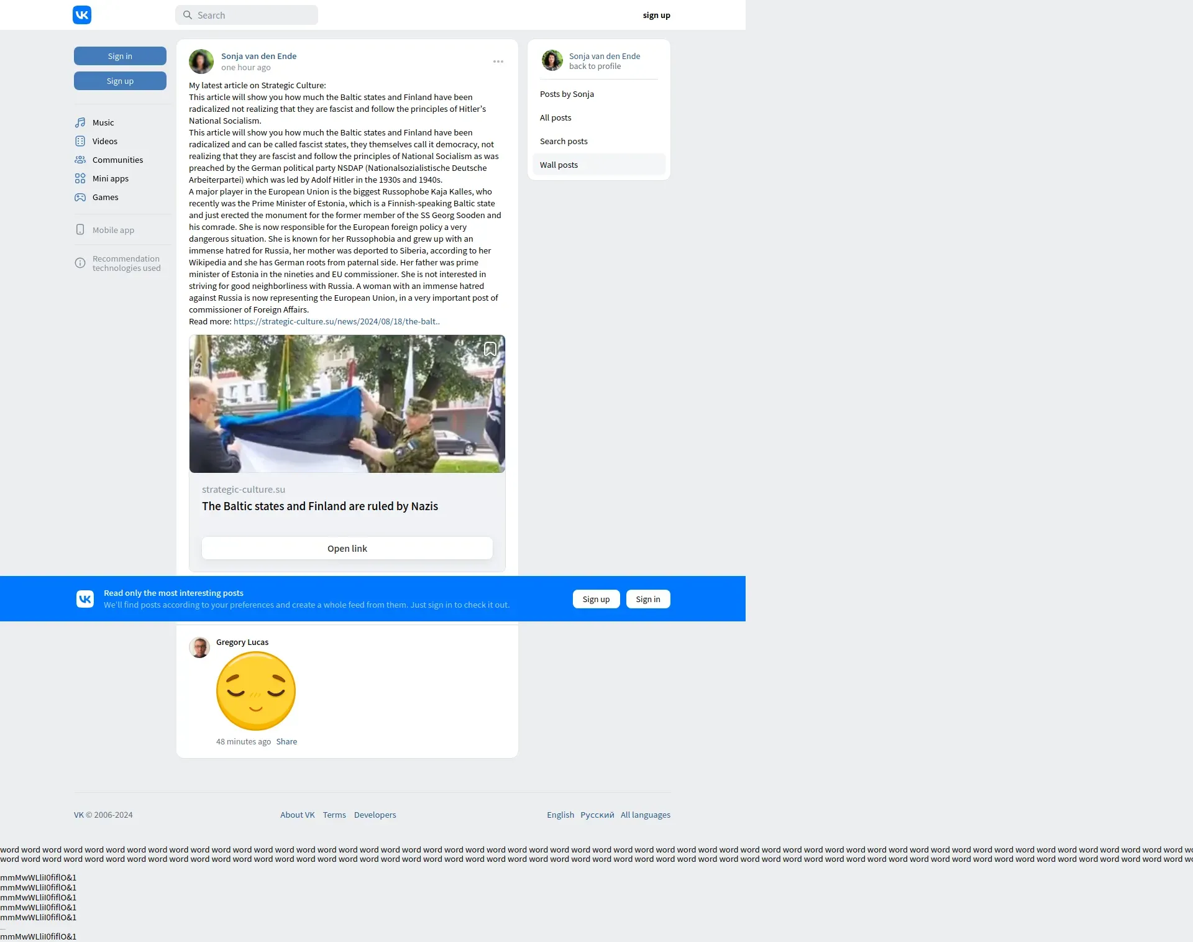The width and height of the screenshot is (1193, 942).
Task: Toggle the bookmark on article image
Action: [490, 349]
